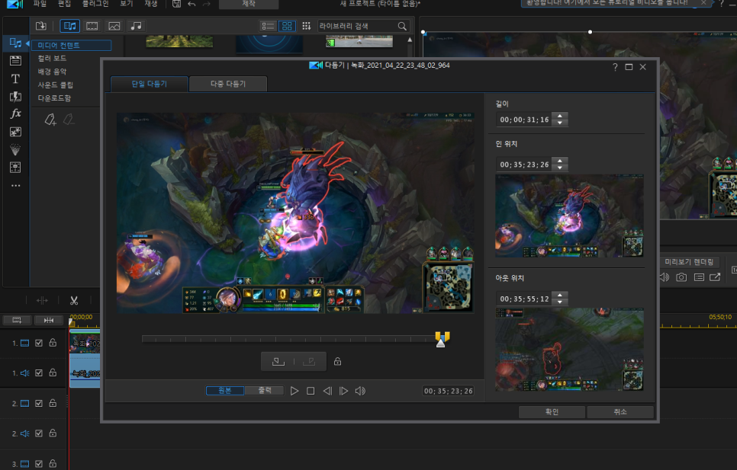Toggle audio track 2 enable checkbox
The image size is (737, 470).
point(39,433)
